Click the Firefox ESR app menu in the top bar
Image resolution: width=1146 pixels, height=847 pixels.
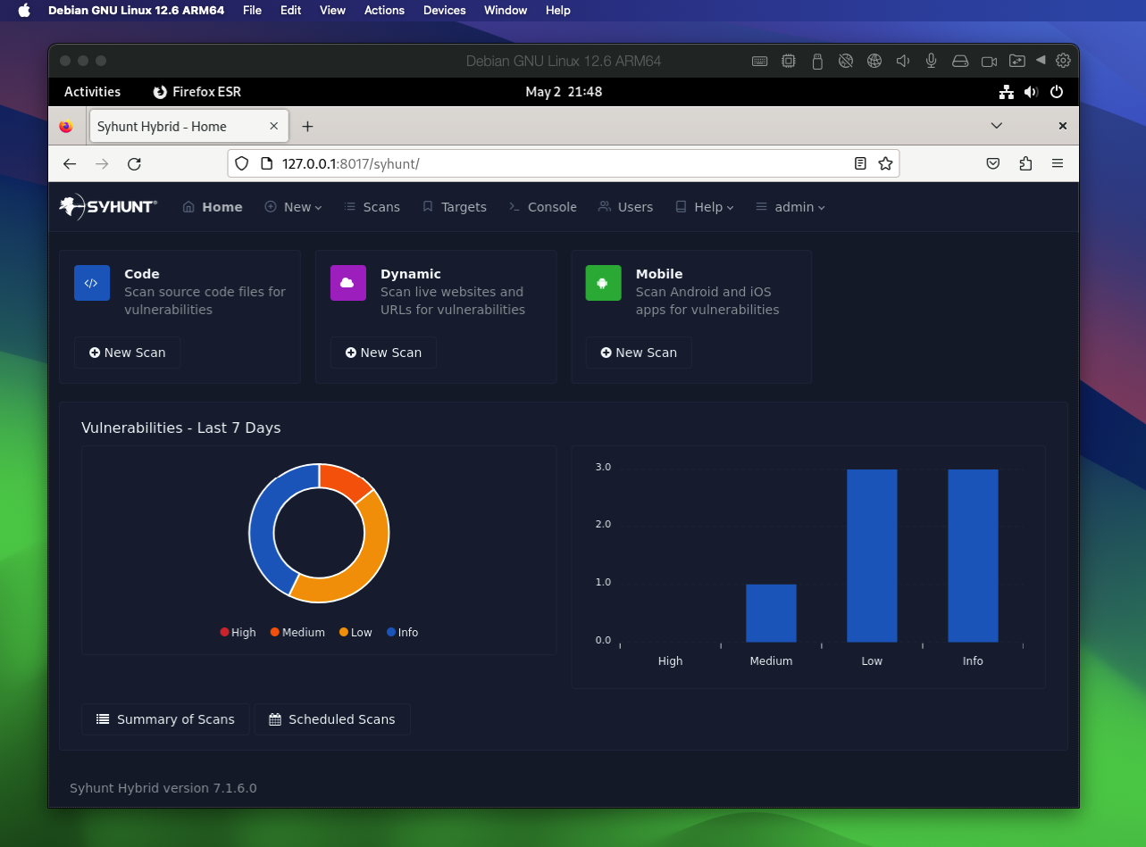(197, 92)
